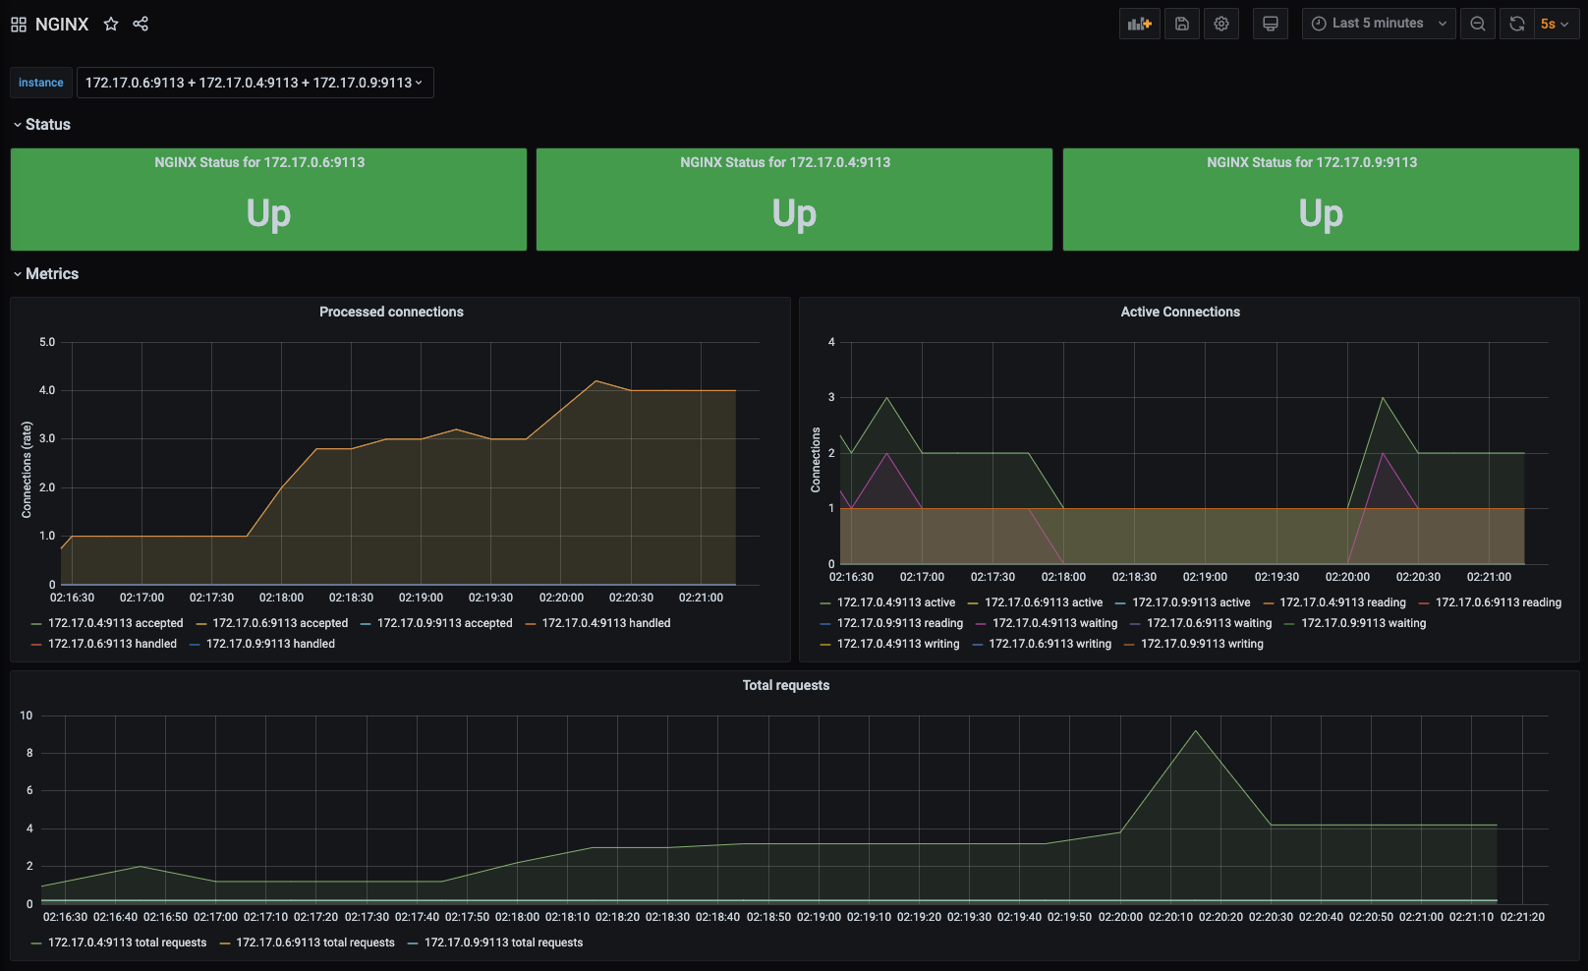Open Active Connections panel title menu
The height and width of the screenshot is (971, 1588).
1180,312
